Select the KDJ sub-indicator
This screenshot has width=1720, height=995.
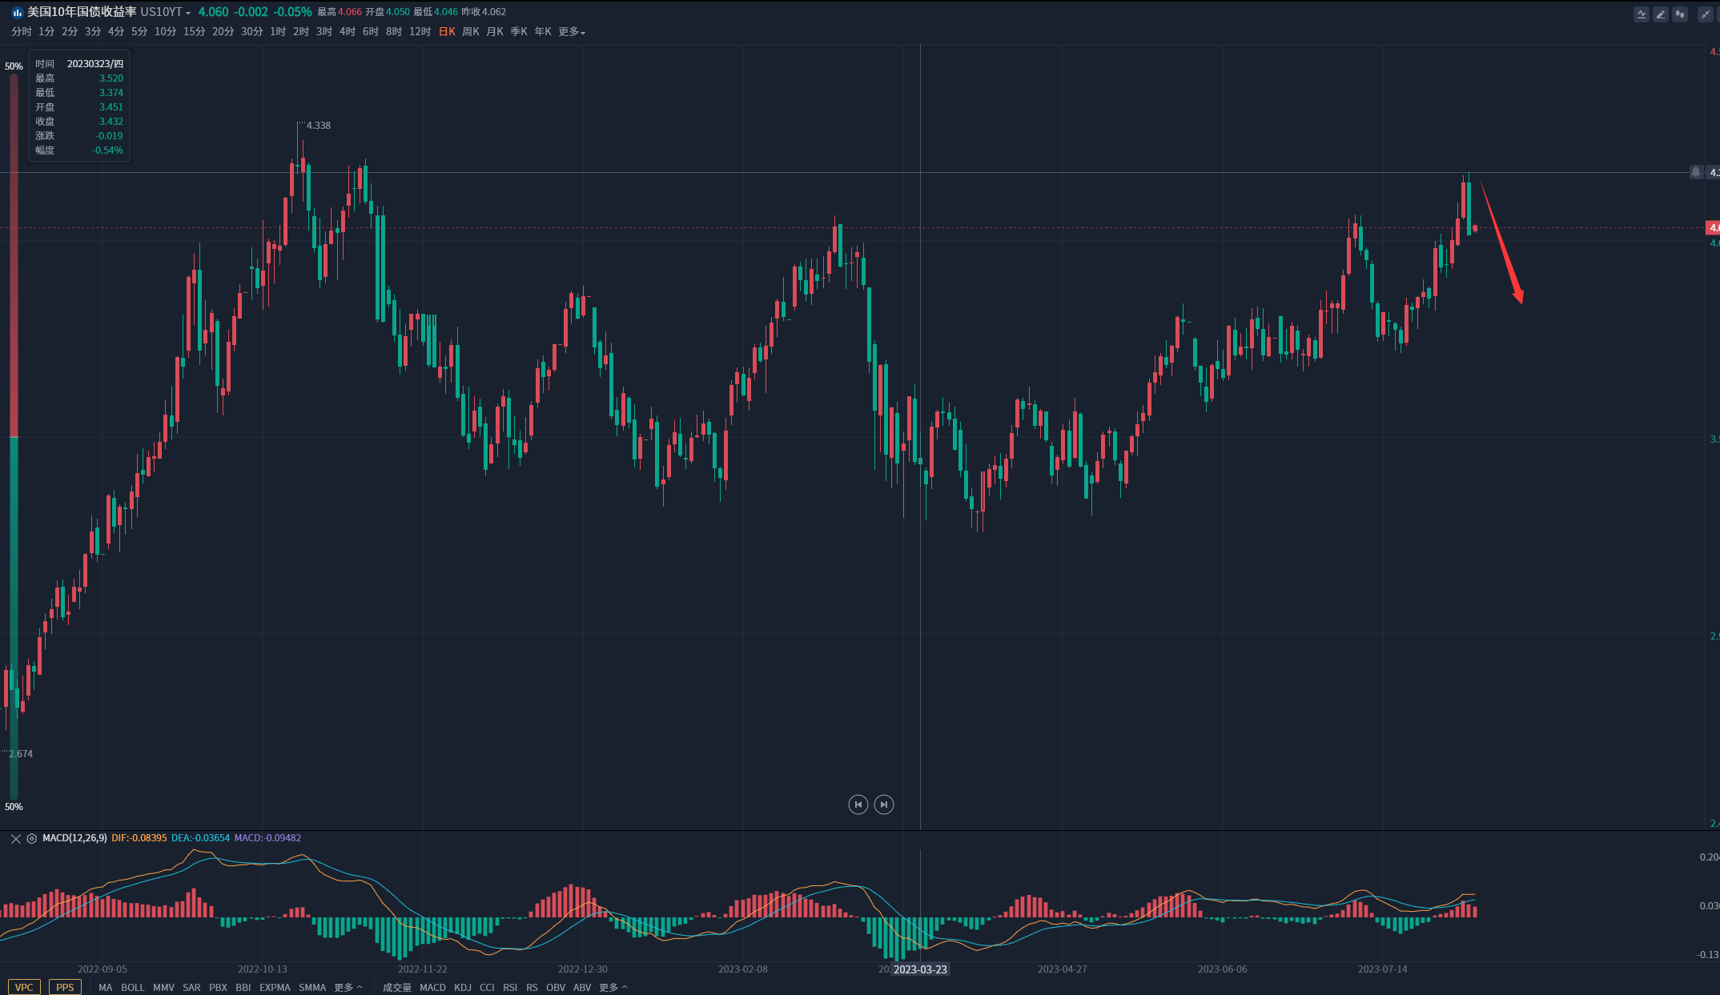pyautogui.click(x=462, y=987)
